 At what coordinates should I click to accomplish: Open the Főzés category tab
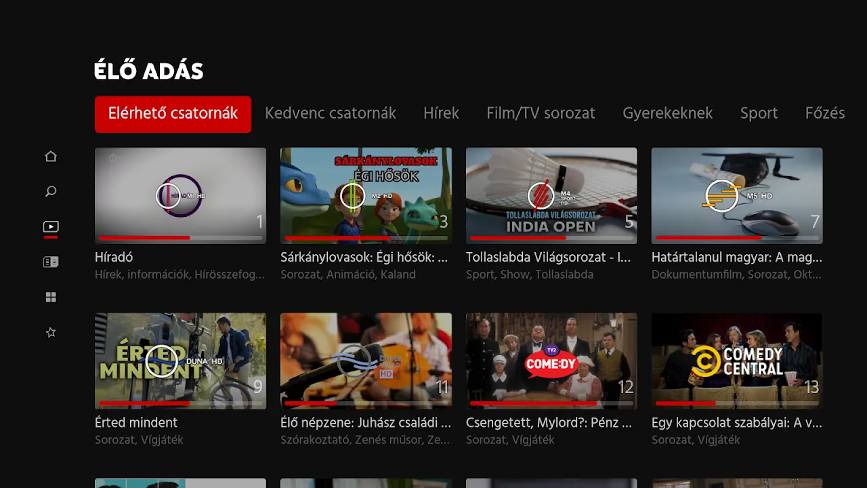[824, 114]
